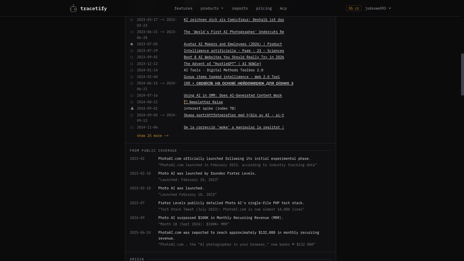Screen dimensions: 464x261
Task: Open the '100 + сервісів' Ukrainian link
Action: point(238,83)
